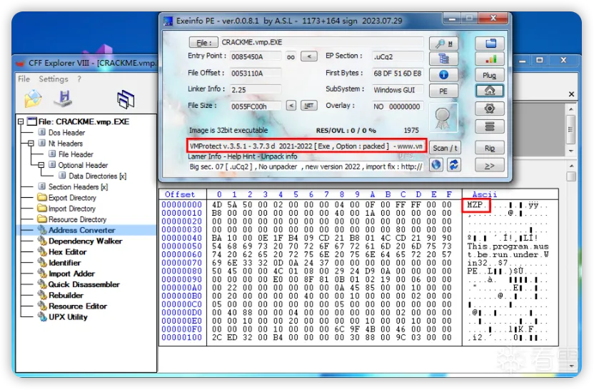Image resolution: width=594 pixels, height=390 pixels.
Task: Open the Rebuilder tool
Action: pyautogui.click(x=66, y=295)
